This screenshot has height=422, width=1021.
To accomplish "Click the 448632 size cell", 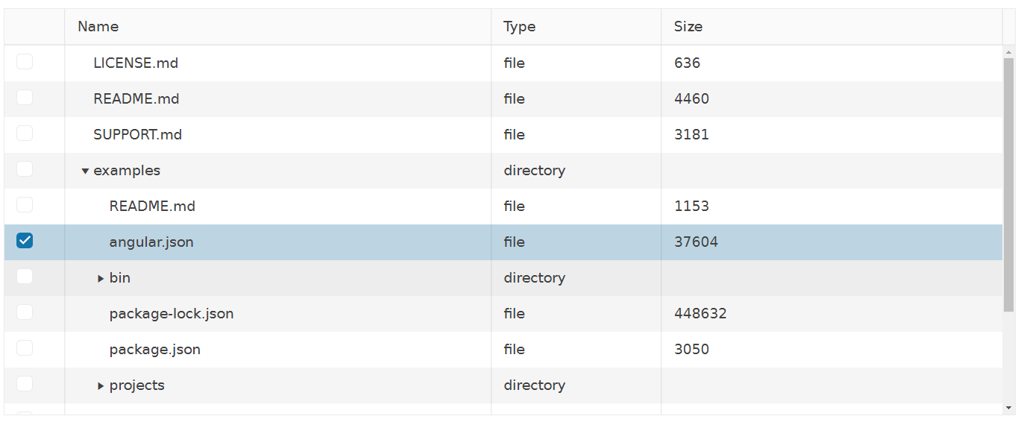I will (832, 314).
